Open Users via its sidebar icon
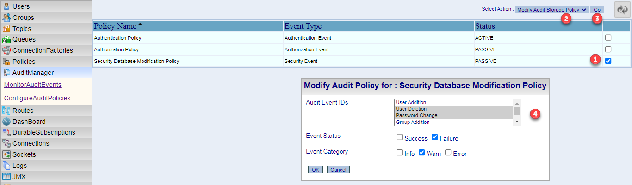632x185 pixels. point(6,6)
